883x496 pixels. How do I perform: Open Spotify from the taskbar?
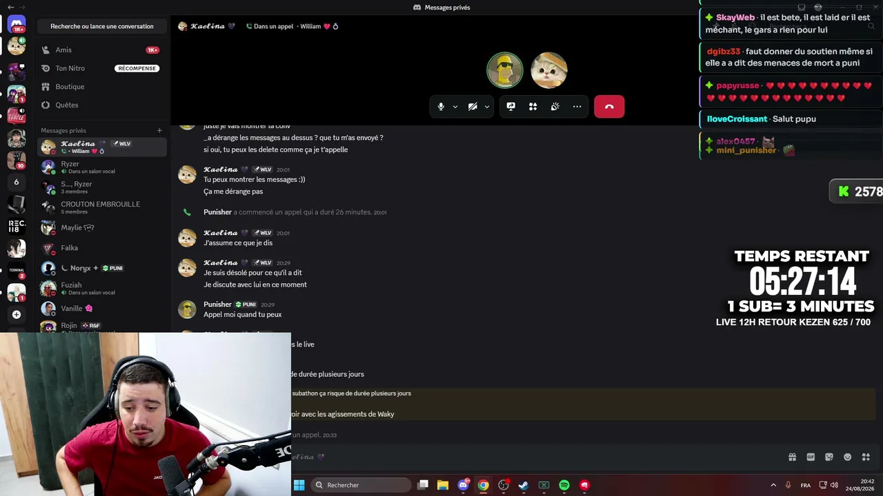(x=564, y=485)
